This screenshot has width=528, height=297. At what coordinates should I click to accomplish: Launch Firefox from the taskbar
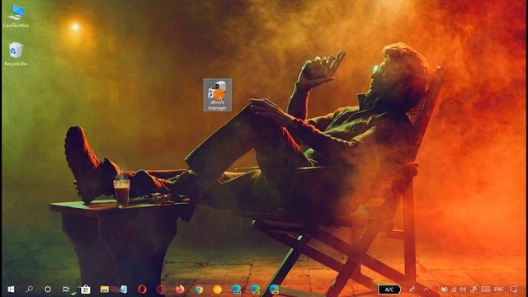click(180, 289)
